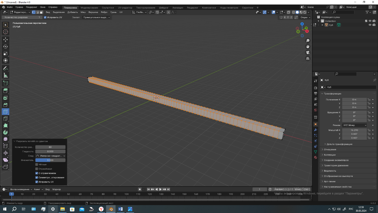Switch to the 'Моделирование' workspace tab
Viewport: 378px width, 213px height.
click(89, 8)
